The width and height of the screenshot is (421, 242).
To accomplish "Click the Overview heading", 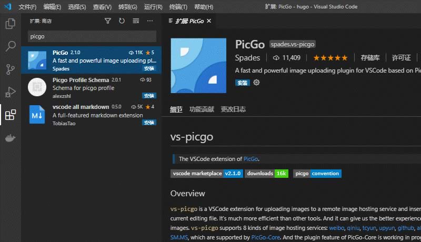I will (x=187, y=194).
